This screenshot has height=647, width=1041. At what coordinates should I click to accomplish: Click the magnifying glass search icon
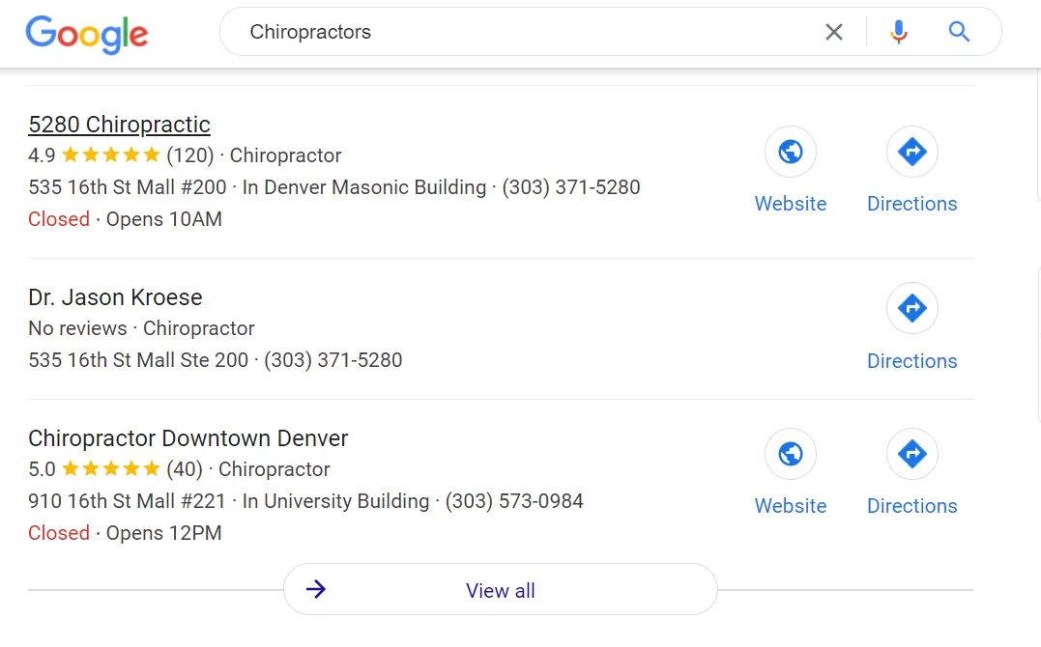tap(959, 32)
